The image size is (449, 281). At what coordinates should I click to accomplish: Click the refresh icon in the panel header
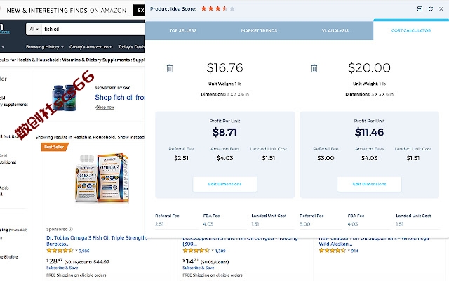click(x=430, y=9)
